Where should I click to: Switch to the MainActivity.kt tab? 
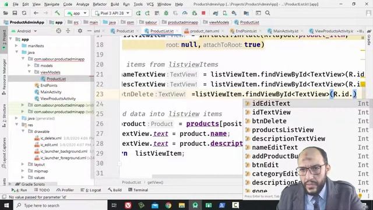point(286,31)
